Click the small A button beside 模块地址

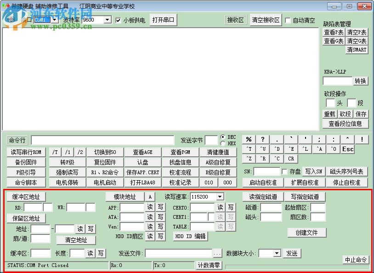click(x=151, y=197)
